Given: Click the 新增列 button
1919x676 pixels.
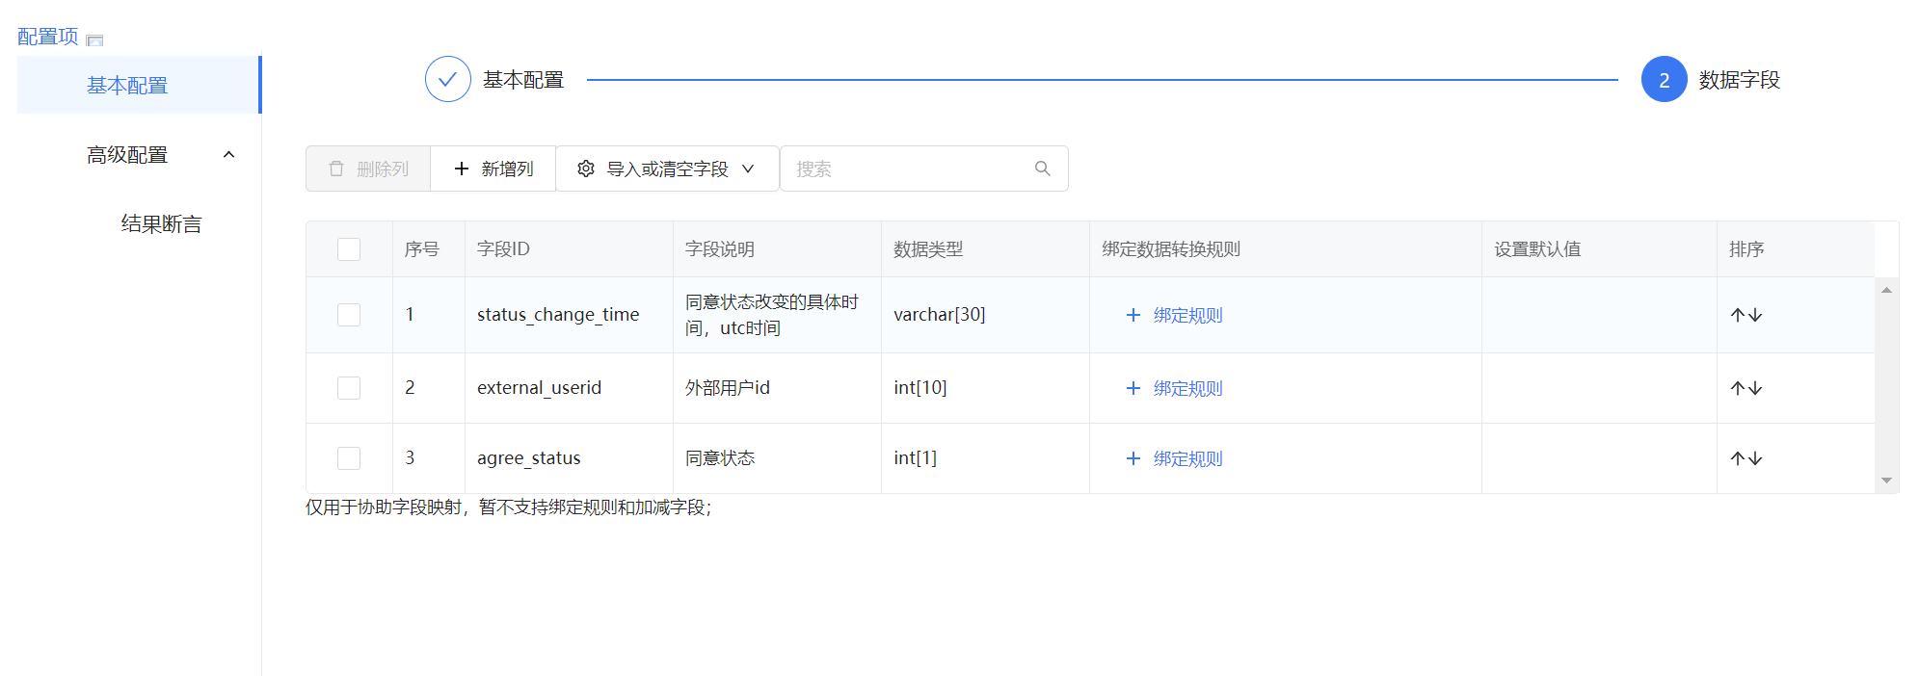Looking at the screenshot, I should coord(493,169).
